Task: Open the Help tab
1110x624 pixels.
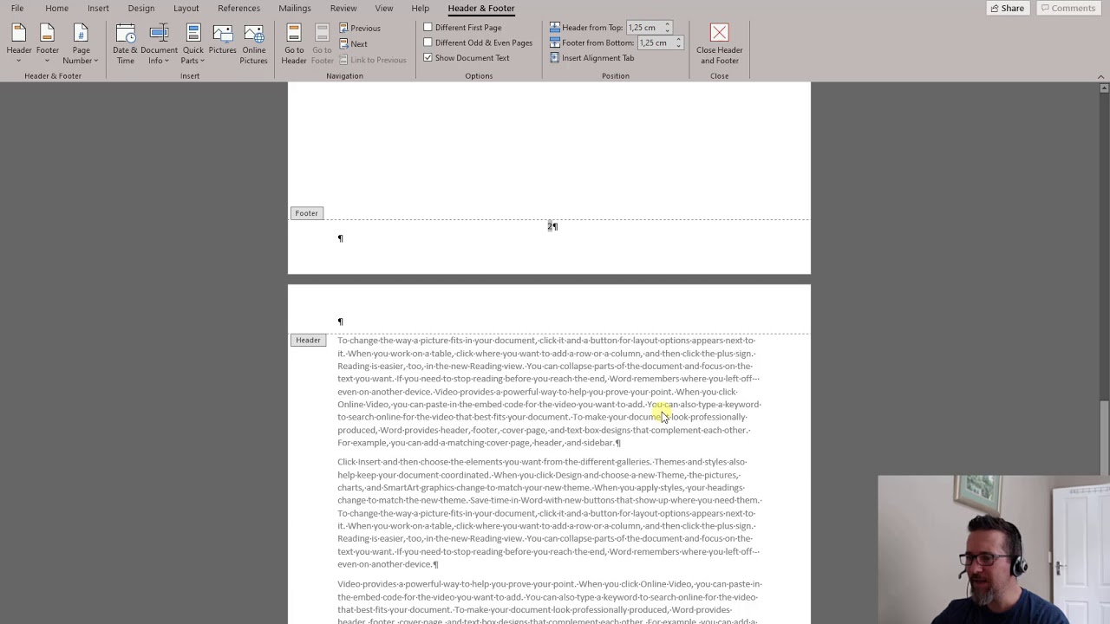Action: pyautogui.click(x=420, y=8)
